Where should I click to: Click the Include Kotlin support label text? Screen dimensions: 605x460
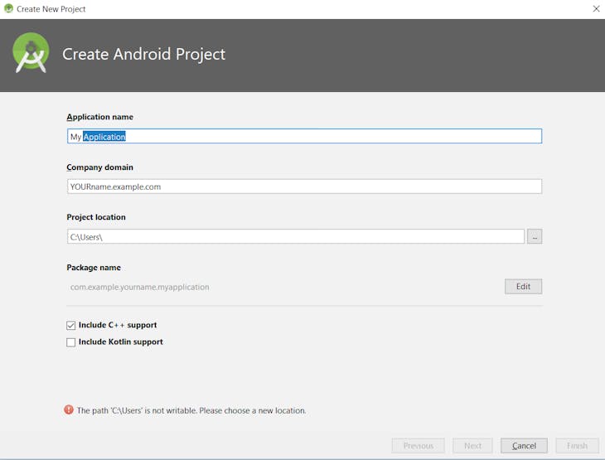pyautogui.click(x=121, y=342)
